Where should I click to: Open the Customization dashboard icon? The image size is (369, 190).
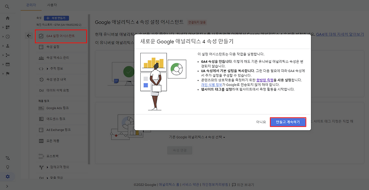point(7,27)
